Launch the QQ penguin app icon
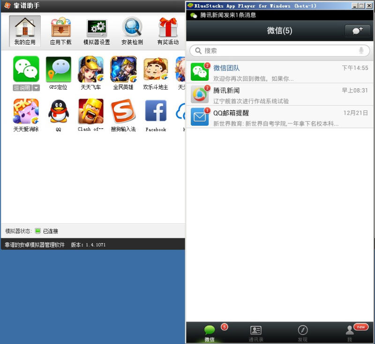The image size is (375, 344). pos(58,111)
